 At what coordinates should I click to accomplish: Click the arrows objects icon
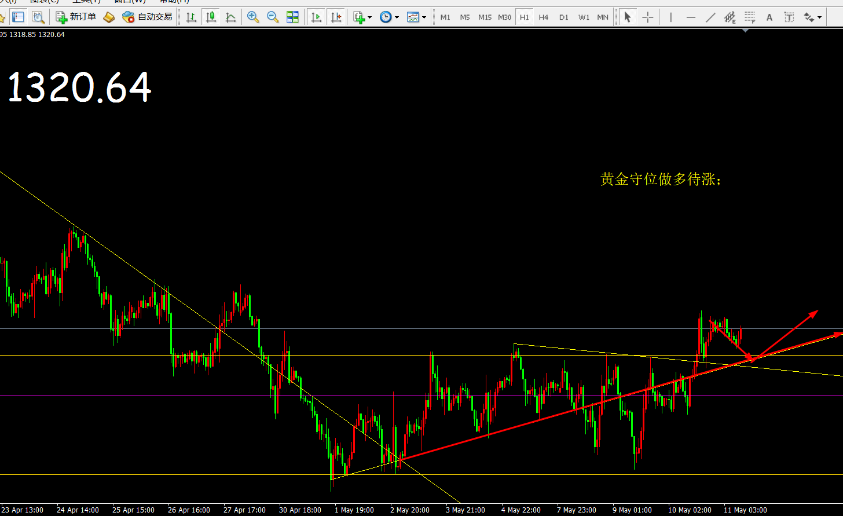click(809, 17)
